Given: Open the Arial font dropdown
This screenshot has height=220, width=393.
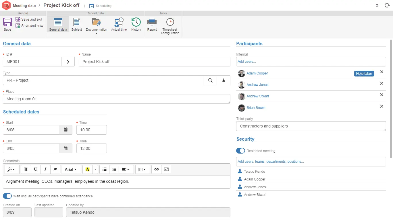Looking at the screenshot, I should click(71, 169).
